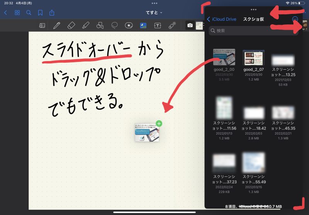Open the Elements sticker tool
This screenshot has width=309, height=215.
(x=129, y=26)
